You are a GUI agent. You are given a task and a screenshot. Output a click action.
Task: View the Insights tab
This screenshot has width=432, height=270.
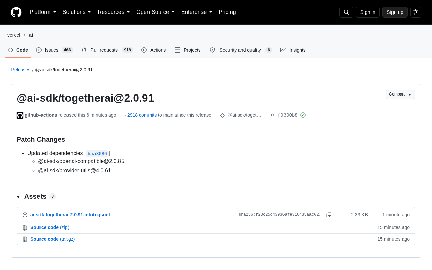coord(293,50)
